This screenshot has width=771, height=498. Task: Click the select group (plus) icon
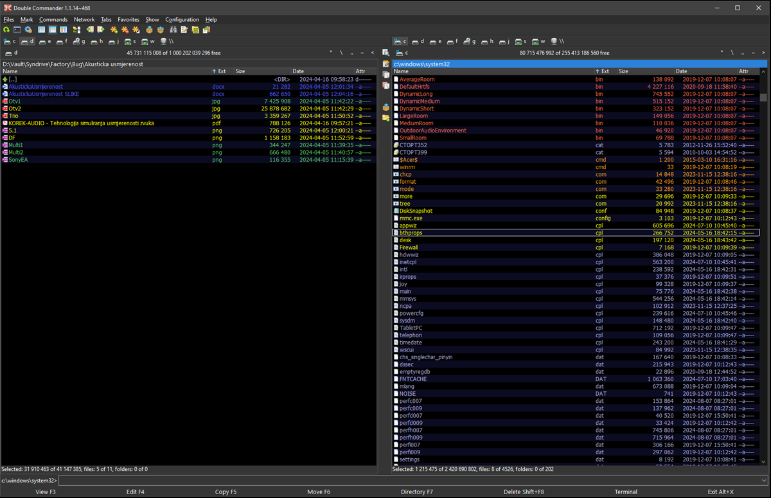pyautogui.click(x=114, y=30)
